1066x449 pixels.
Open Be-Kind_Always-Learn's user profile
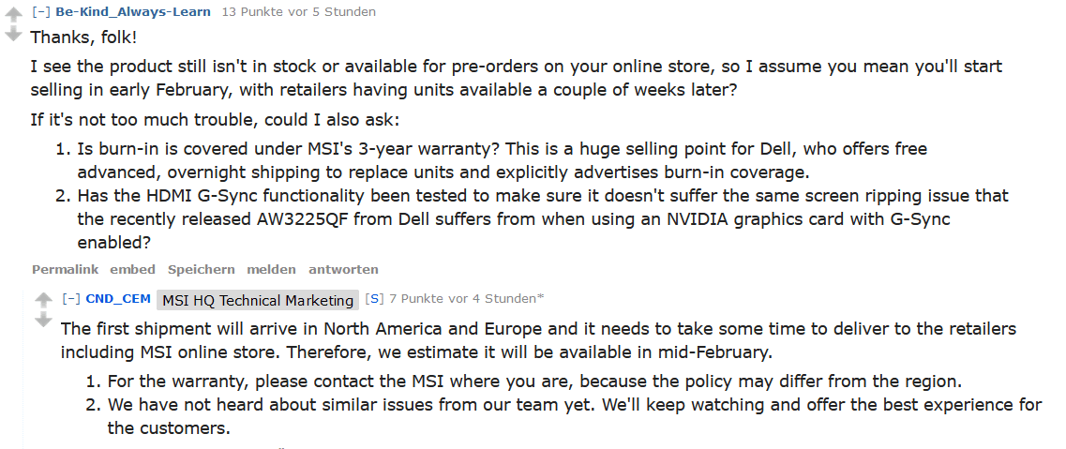tap(133, 11)
